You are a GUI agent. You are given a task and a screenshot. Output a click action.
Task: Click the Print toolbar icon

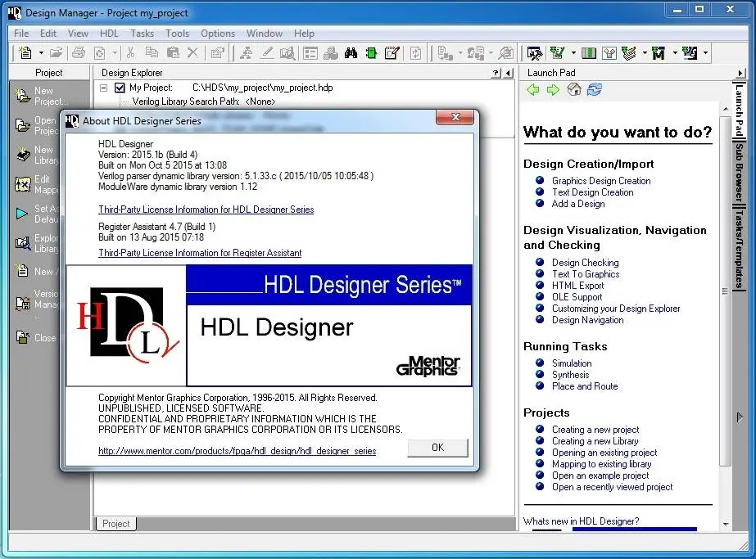point(78,52)
